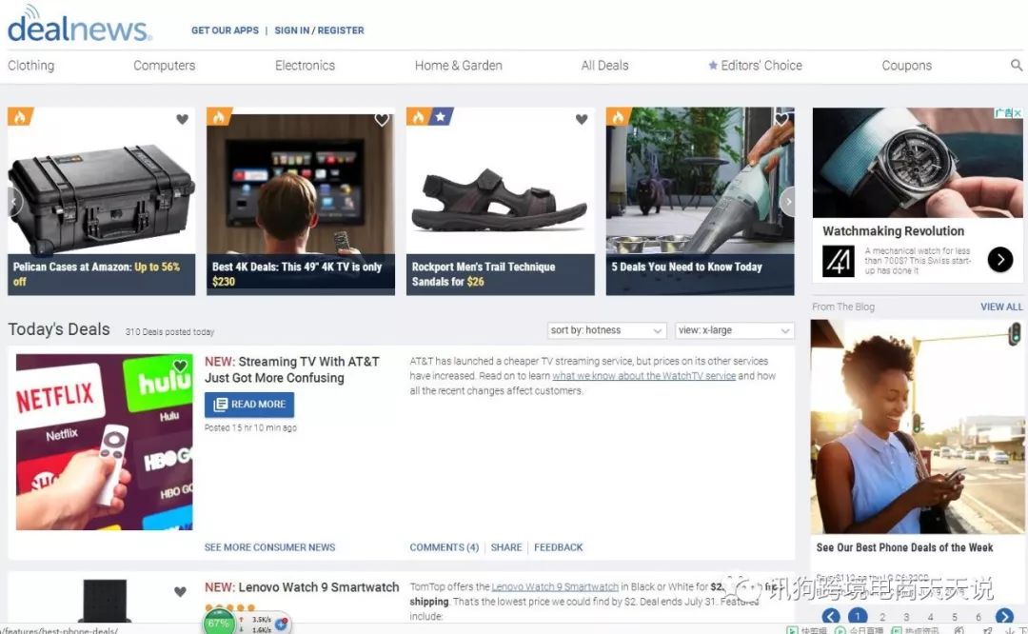Go to previous carousel slide arrow
Viewport: 1028px width, 634px height.
[x=14, y=202]
